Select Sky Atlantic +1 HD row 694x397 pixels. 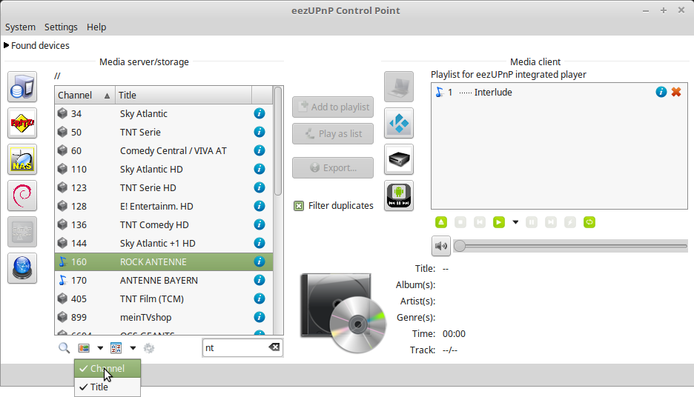pyautogui.click(x=164, y=243)
